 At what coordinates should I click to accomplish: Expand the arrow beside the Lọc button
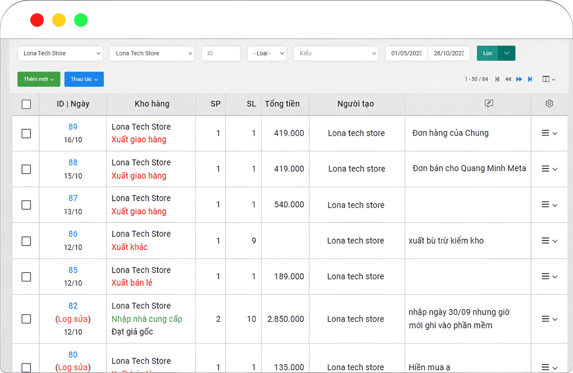tap(507, 53)
